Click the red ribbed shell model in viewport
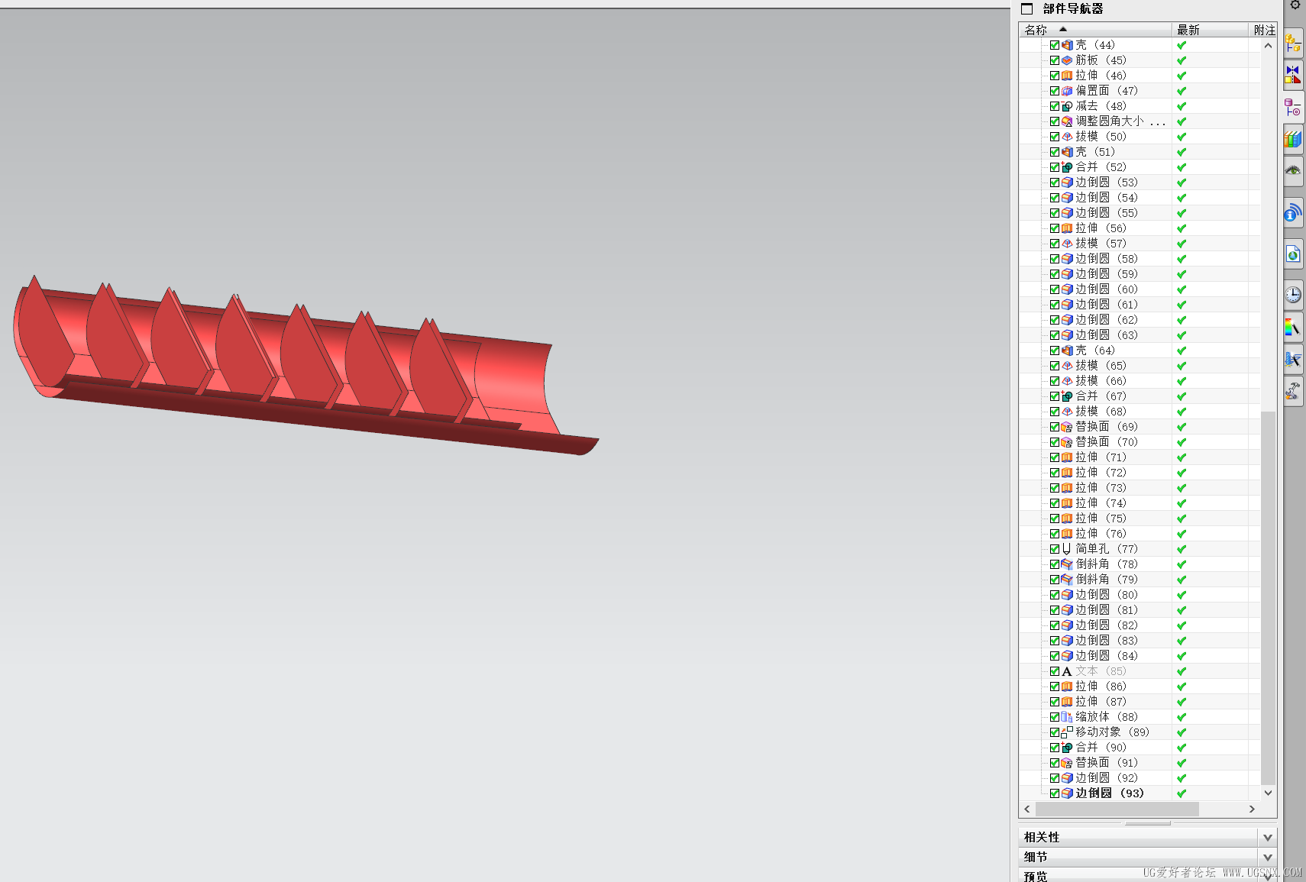Screen dimensions: 1306x882 click(x=305, y=365)
